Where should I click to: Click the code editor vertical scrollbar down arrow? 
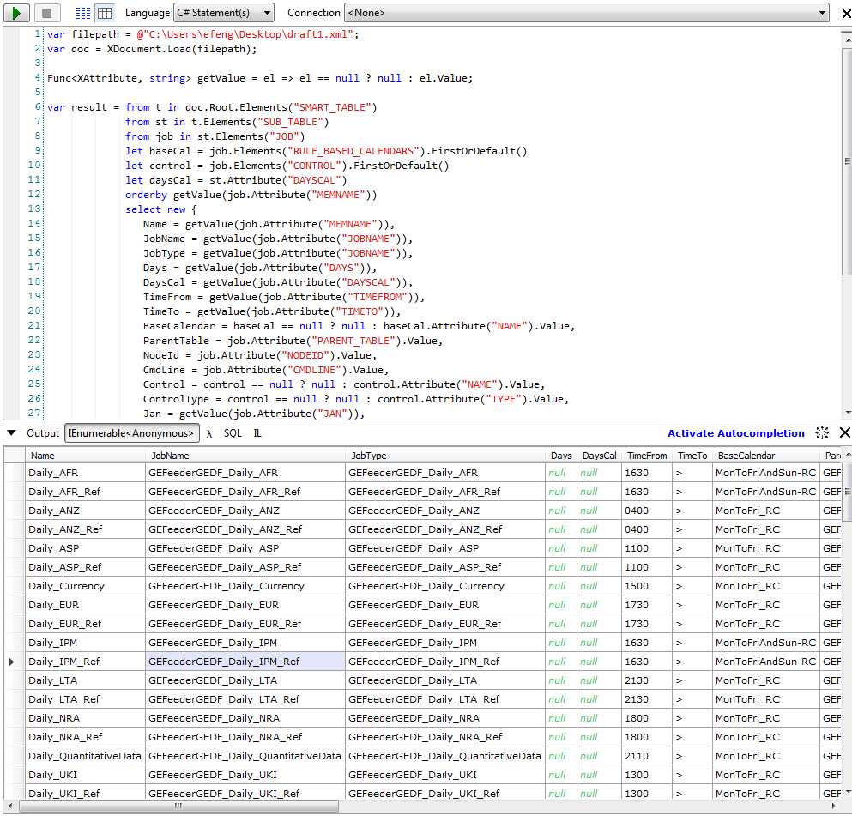(x=847, y=413)
